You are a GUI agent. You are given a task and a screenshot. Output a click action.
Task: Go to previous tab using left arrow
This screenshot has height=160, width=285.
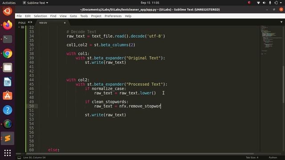[28, 22]
